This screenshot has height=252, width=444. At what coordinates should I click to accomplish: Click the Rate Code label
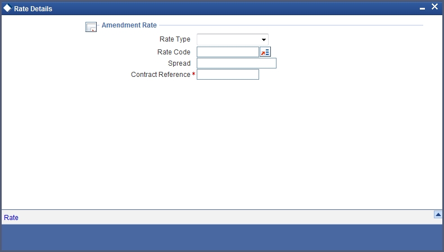174,52
